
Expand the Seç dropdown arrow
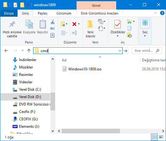point(145,36)
